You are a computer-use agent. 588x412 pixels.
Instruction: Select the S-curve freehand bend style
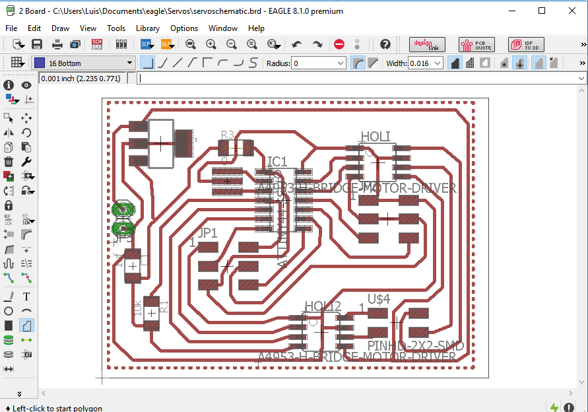[x=254, y=63]
